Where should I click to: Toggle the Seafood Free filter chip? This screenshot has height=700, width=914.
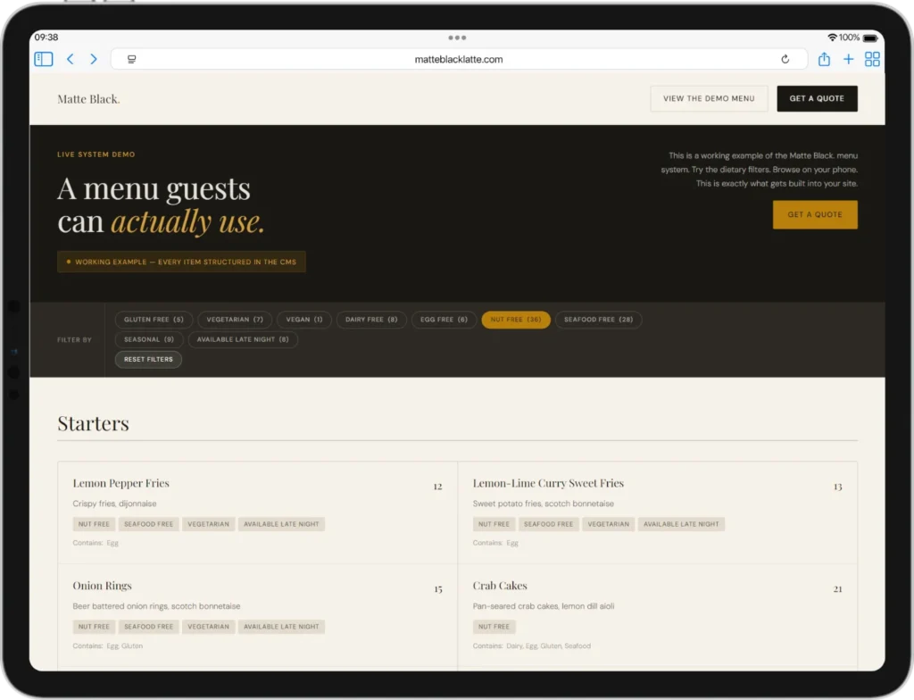pos(598,320)
